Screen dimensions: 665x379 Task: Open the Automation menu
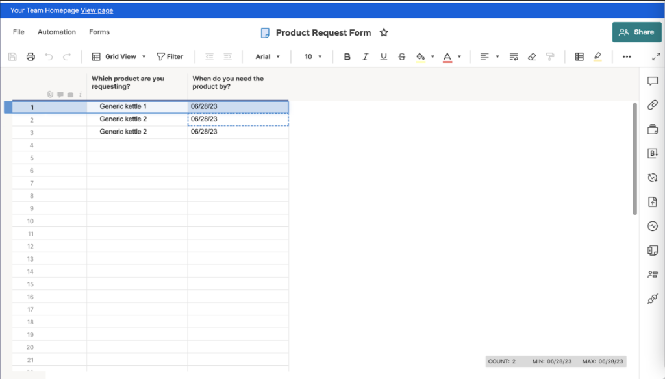coord(56,32)
